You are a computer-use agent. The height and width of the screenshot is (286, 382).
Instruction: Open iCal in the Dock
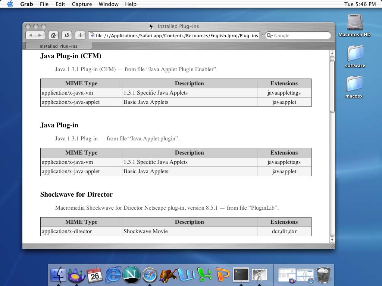click(x=95, y=275)
